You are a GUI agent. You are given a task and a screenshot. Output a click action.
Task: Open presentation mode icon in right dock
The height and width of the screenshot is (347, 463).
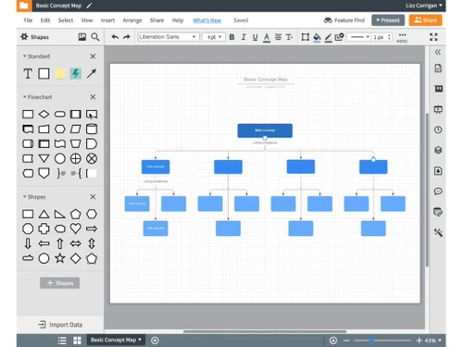point(438,109)
